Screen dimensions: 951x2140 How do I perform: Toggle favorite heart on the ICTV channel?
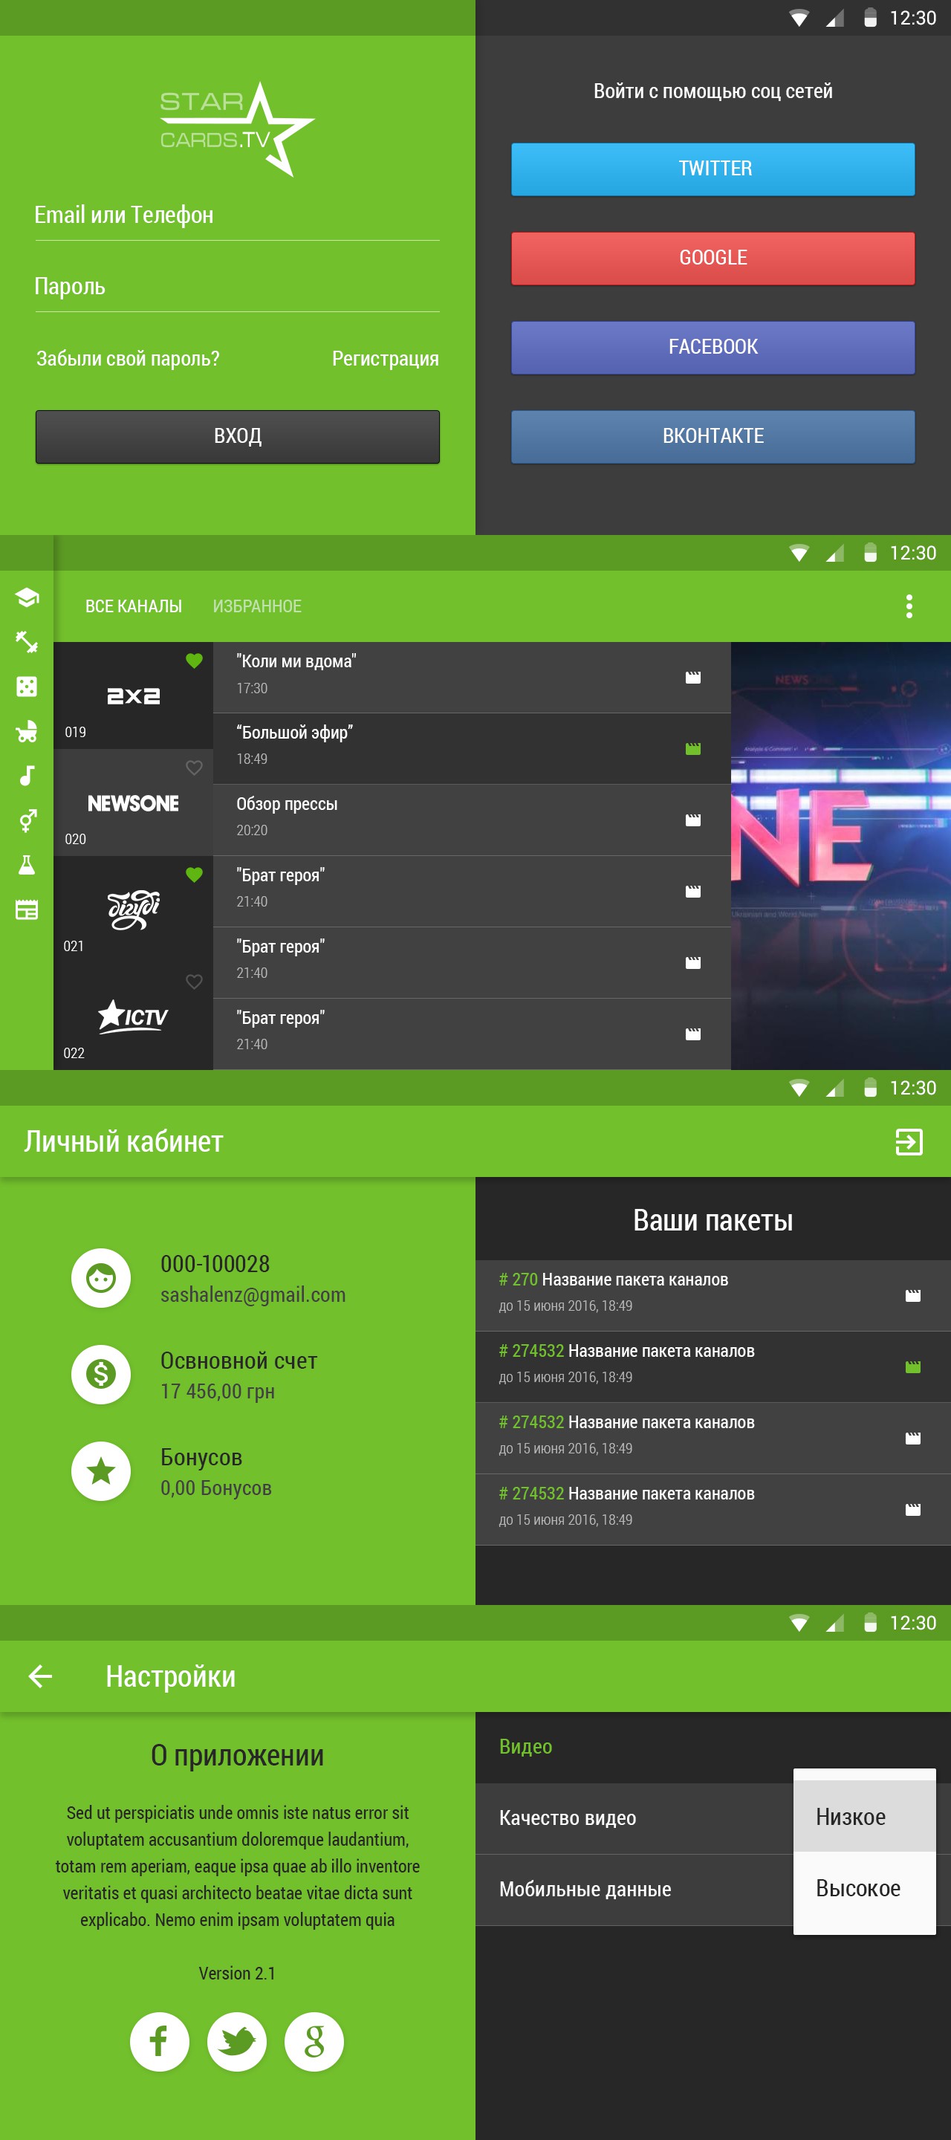click(x=195, y=982)
